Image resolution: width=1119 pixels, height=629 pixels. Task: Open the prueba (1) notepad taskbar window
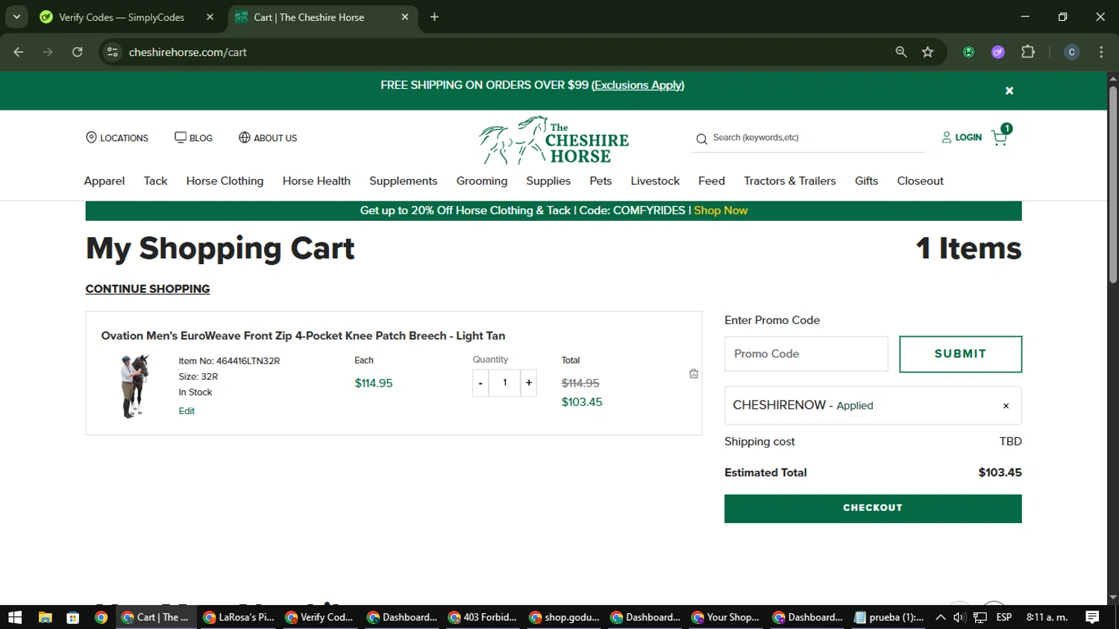(x=889, y=617)
